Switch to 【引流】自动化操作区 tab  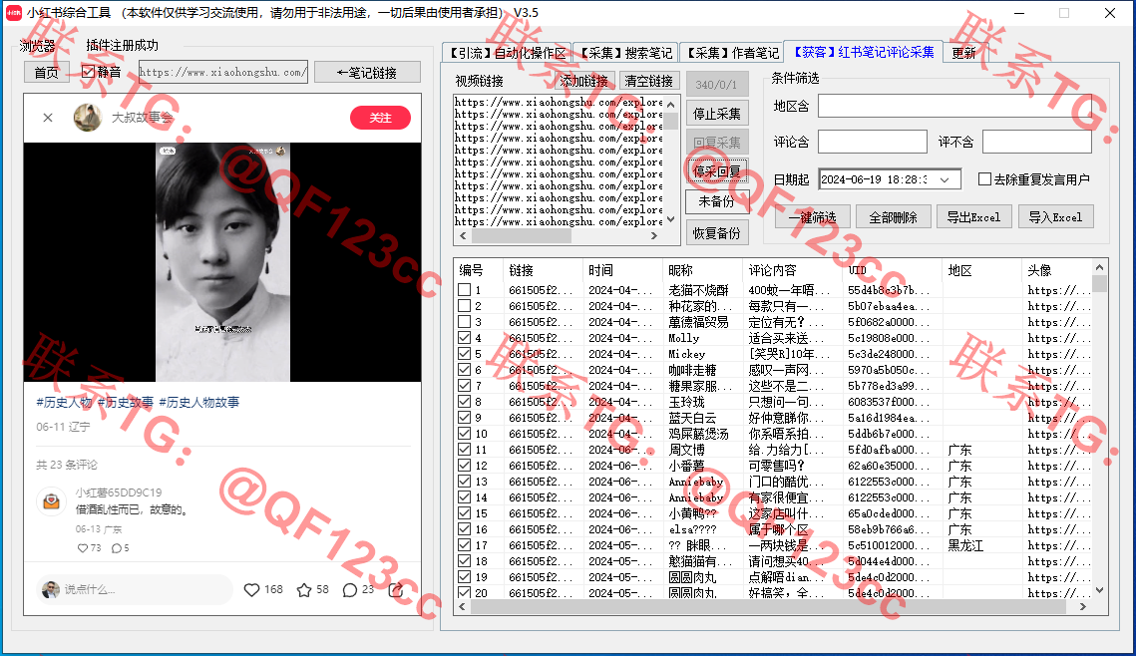click(507, 53)
